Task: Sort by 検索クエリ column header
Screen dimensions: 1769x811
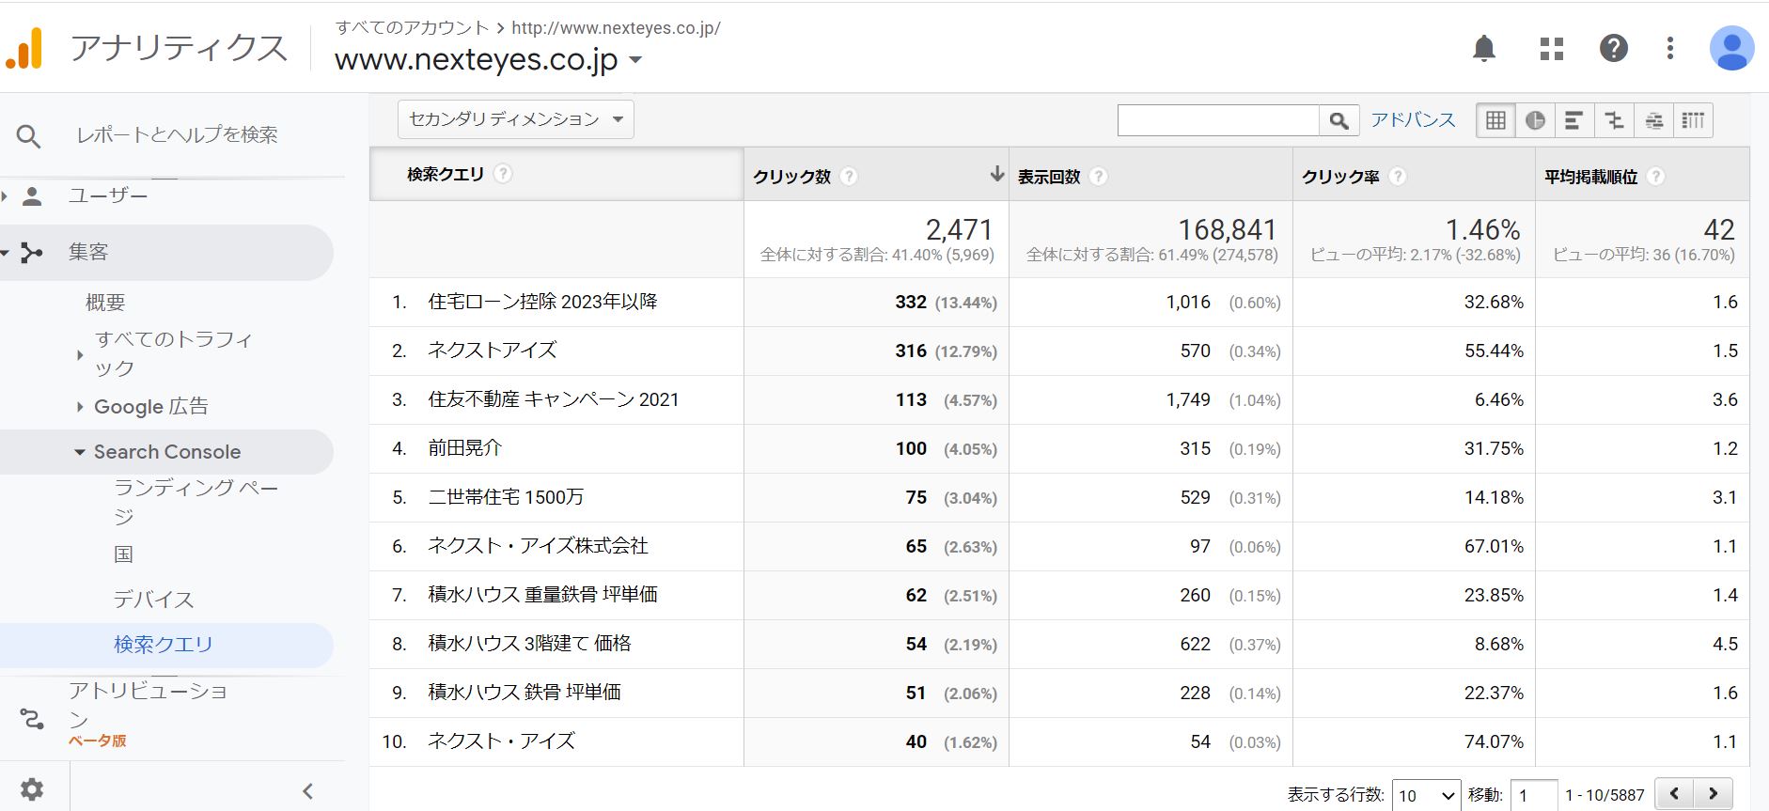Action: [x=446, y=174]
